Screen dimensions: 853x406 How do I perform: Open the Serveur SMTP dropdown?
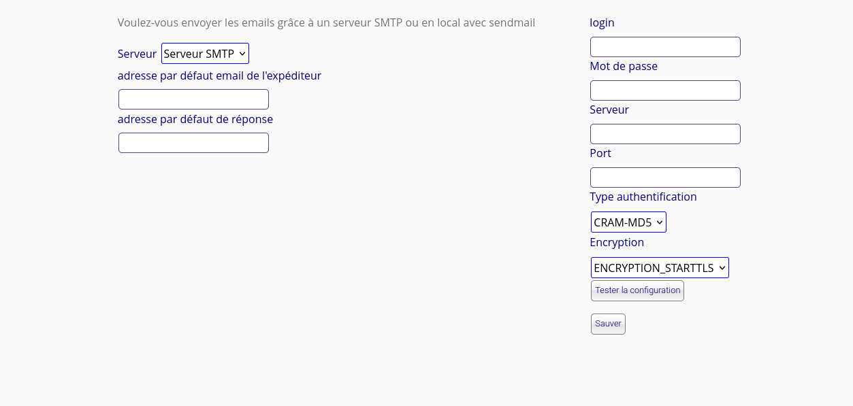tap(205, 53)
